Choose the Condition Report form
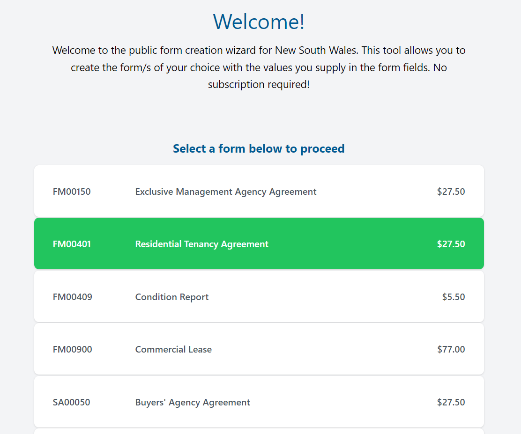The width and height of the screenshot is (521, 434). click(x=171, y=297)
